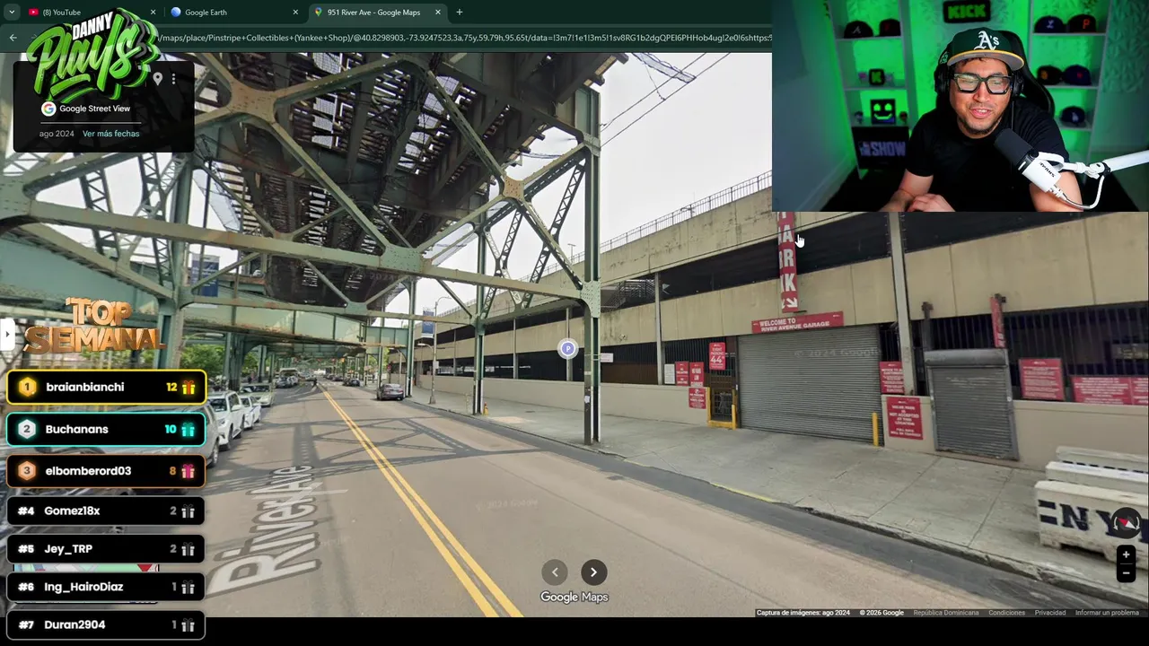Expand the tab search dropdown
The image size is (1149, 646).
pos(11,12)
